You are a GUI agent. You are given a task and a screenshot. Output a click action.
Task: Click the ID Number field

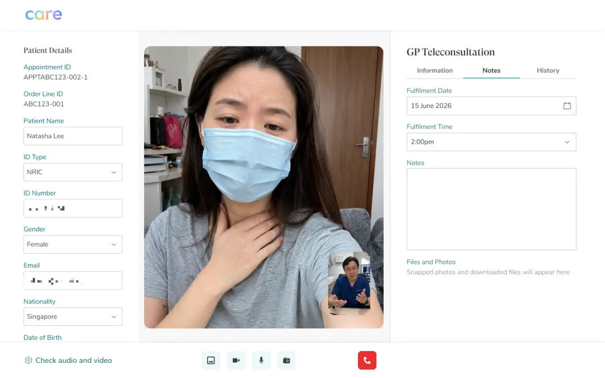click(72, 208)
